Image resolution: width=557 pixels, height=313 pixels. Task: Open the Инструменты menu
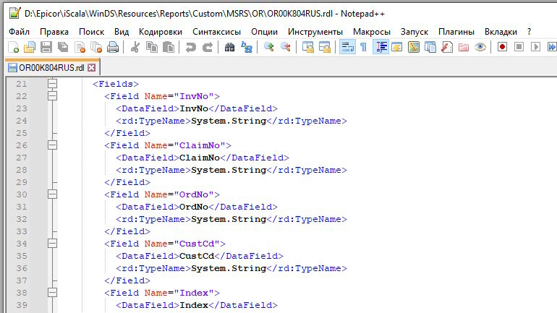(315, 32)
